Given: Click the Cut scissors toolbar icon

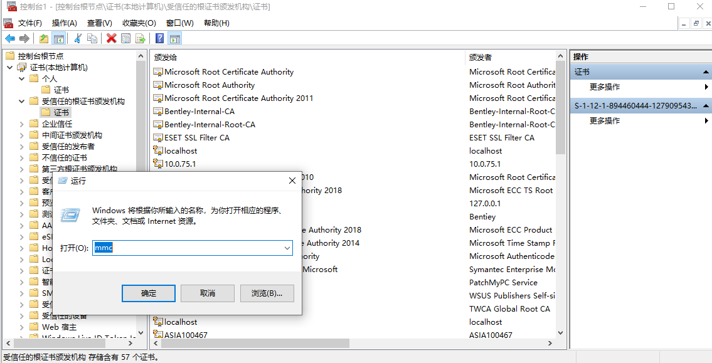Looking at the screenshot, I should (x=78, y=39).
